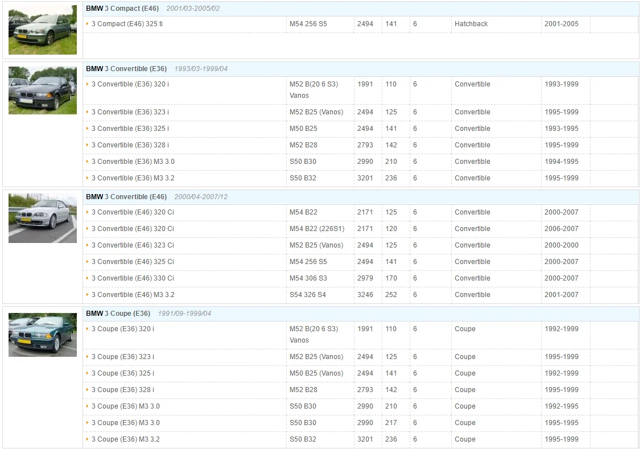Click year range 1995-1995 in Coupe M3 row
The image size is (643, 449).
[x=562, y=423]
